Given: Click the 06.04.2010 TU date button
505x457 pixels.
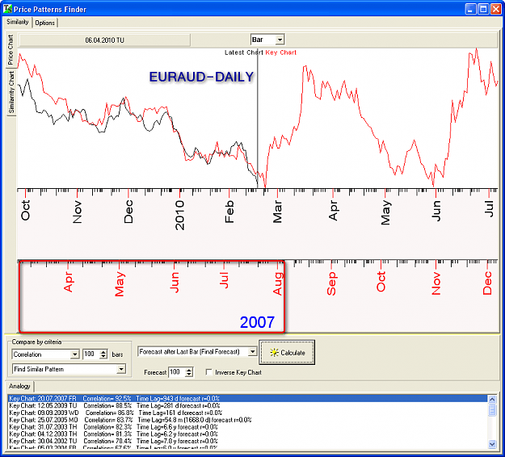Looking at the screenshot, I should [105, 40].
